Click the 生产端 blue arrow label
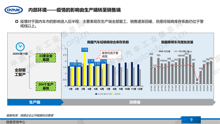Image resolution: width=220 pixels, height=124 pixels. (34, 102)
